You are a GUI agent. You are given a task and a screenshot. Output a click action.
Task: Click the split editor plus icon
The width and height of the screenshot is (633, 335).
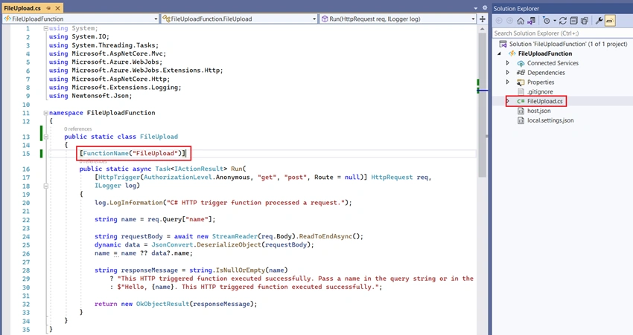[x=483, y=19]
